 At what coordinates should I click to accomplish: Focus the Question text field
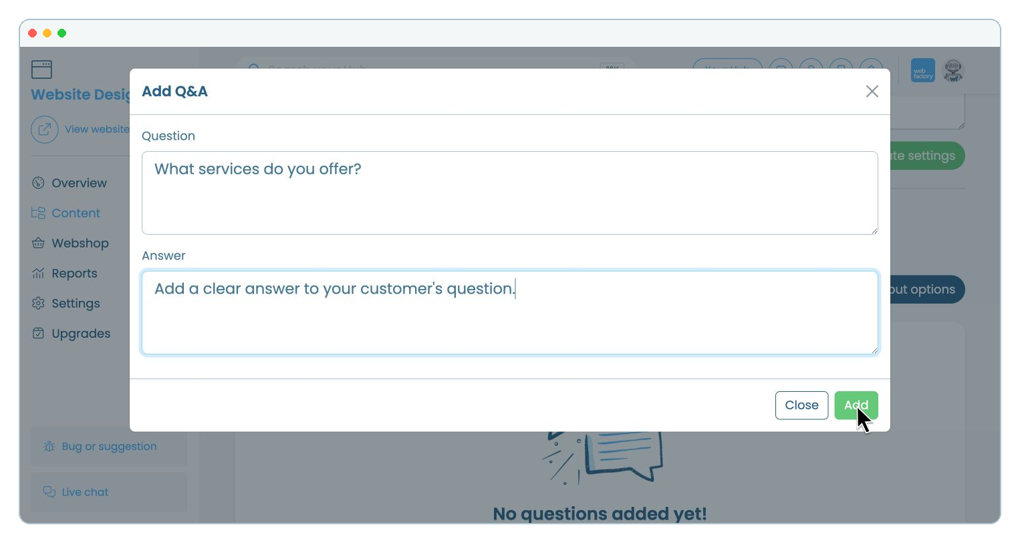[x=509, y=193]
